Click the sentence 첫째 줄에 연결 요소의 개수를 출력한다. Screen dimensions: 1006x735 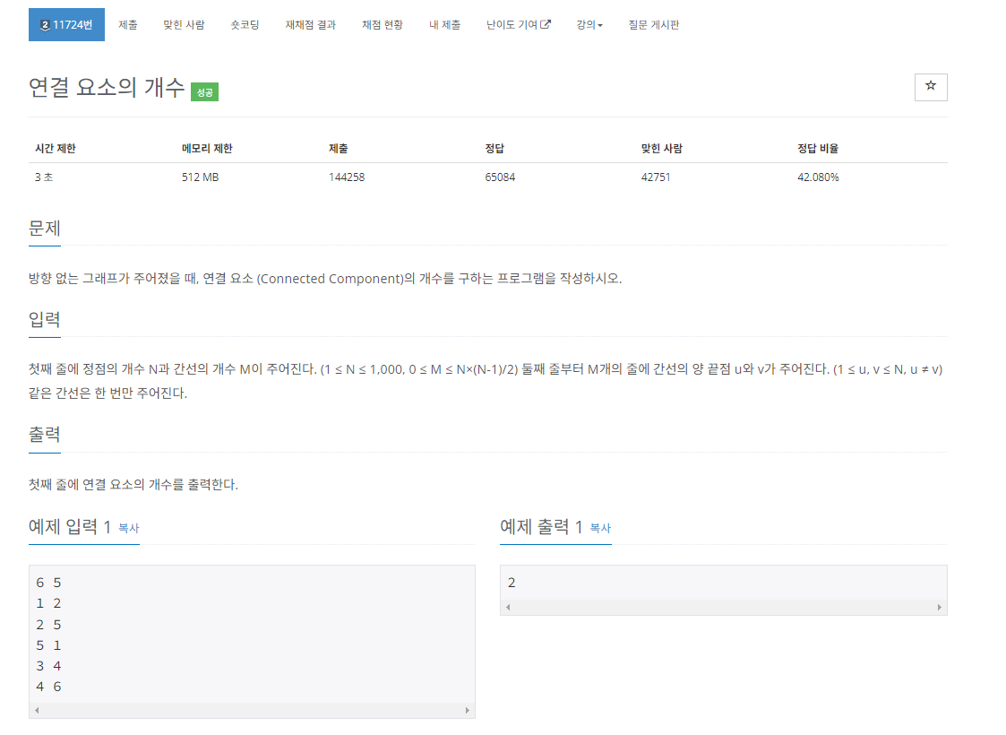[x=133, y=485]
